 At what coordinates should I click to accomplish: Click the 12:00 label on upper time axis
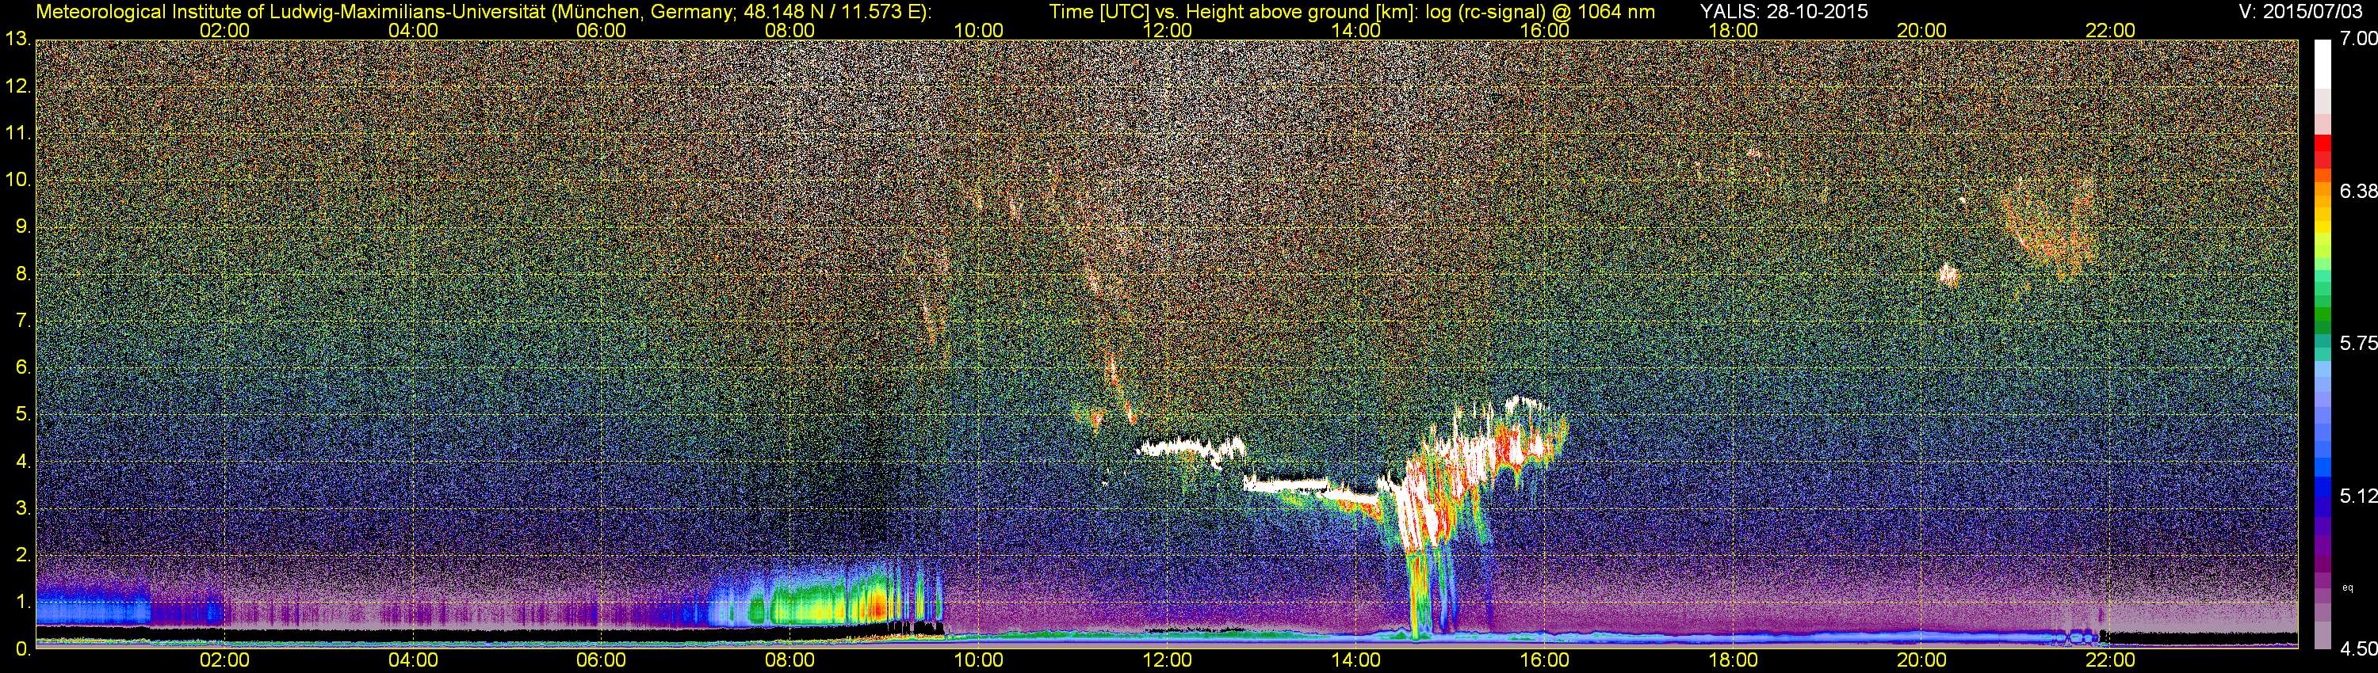click(1167, 30)
